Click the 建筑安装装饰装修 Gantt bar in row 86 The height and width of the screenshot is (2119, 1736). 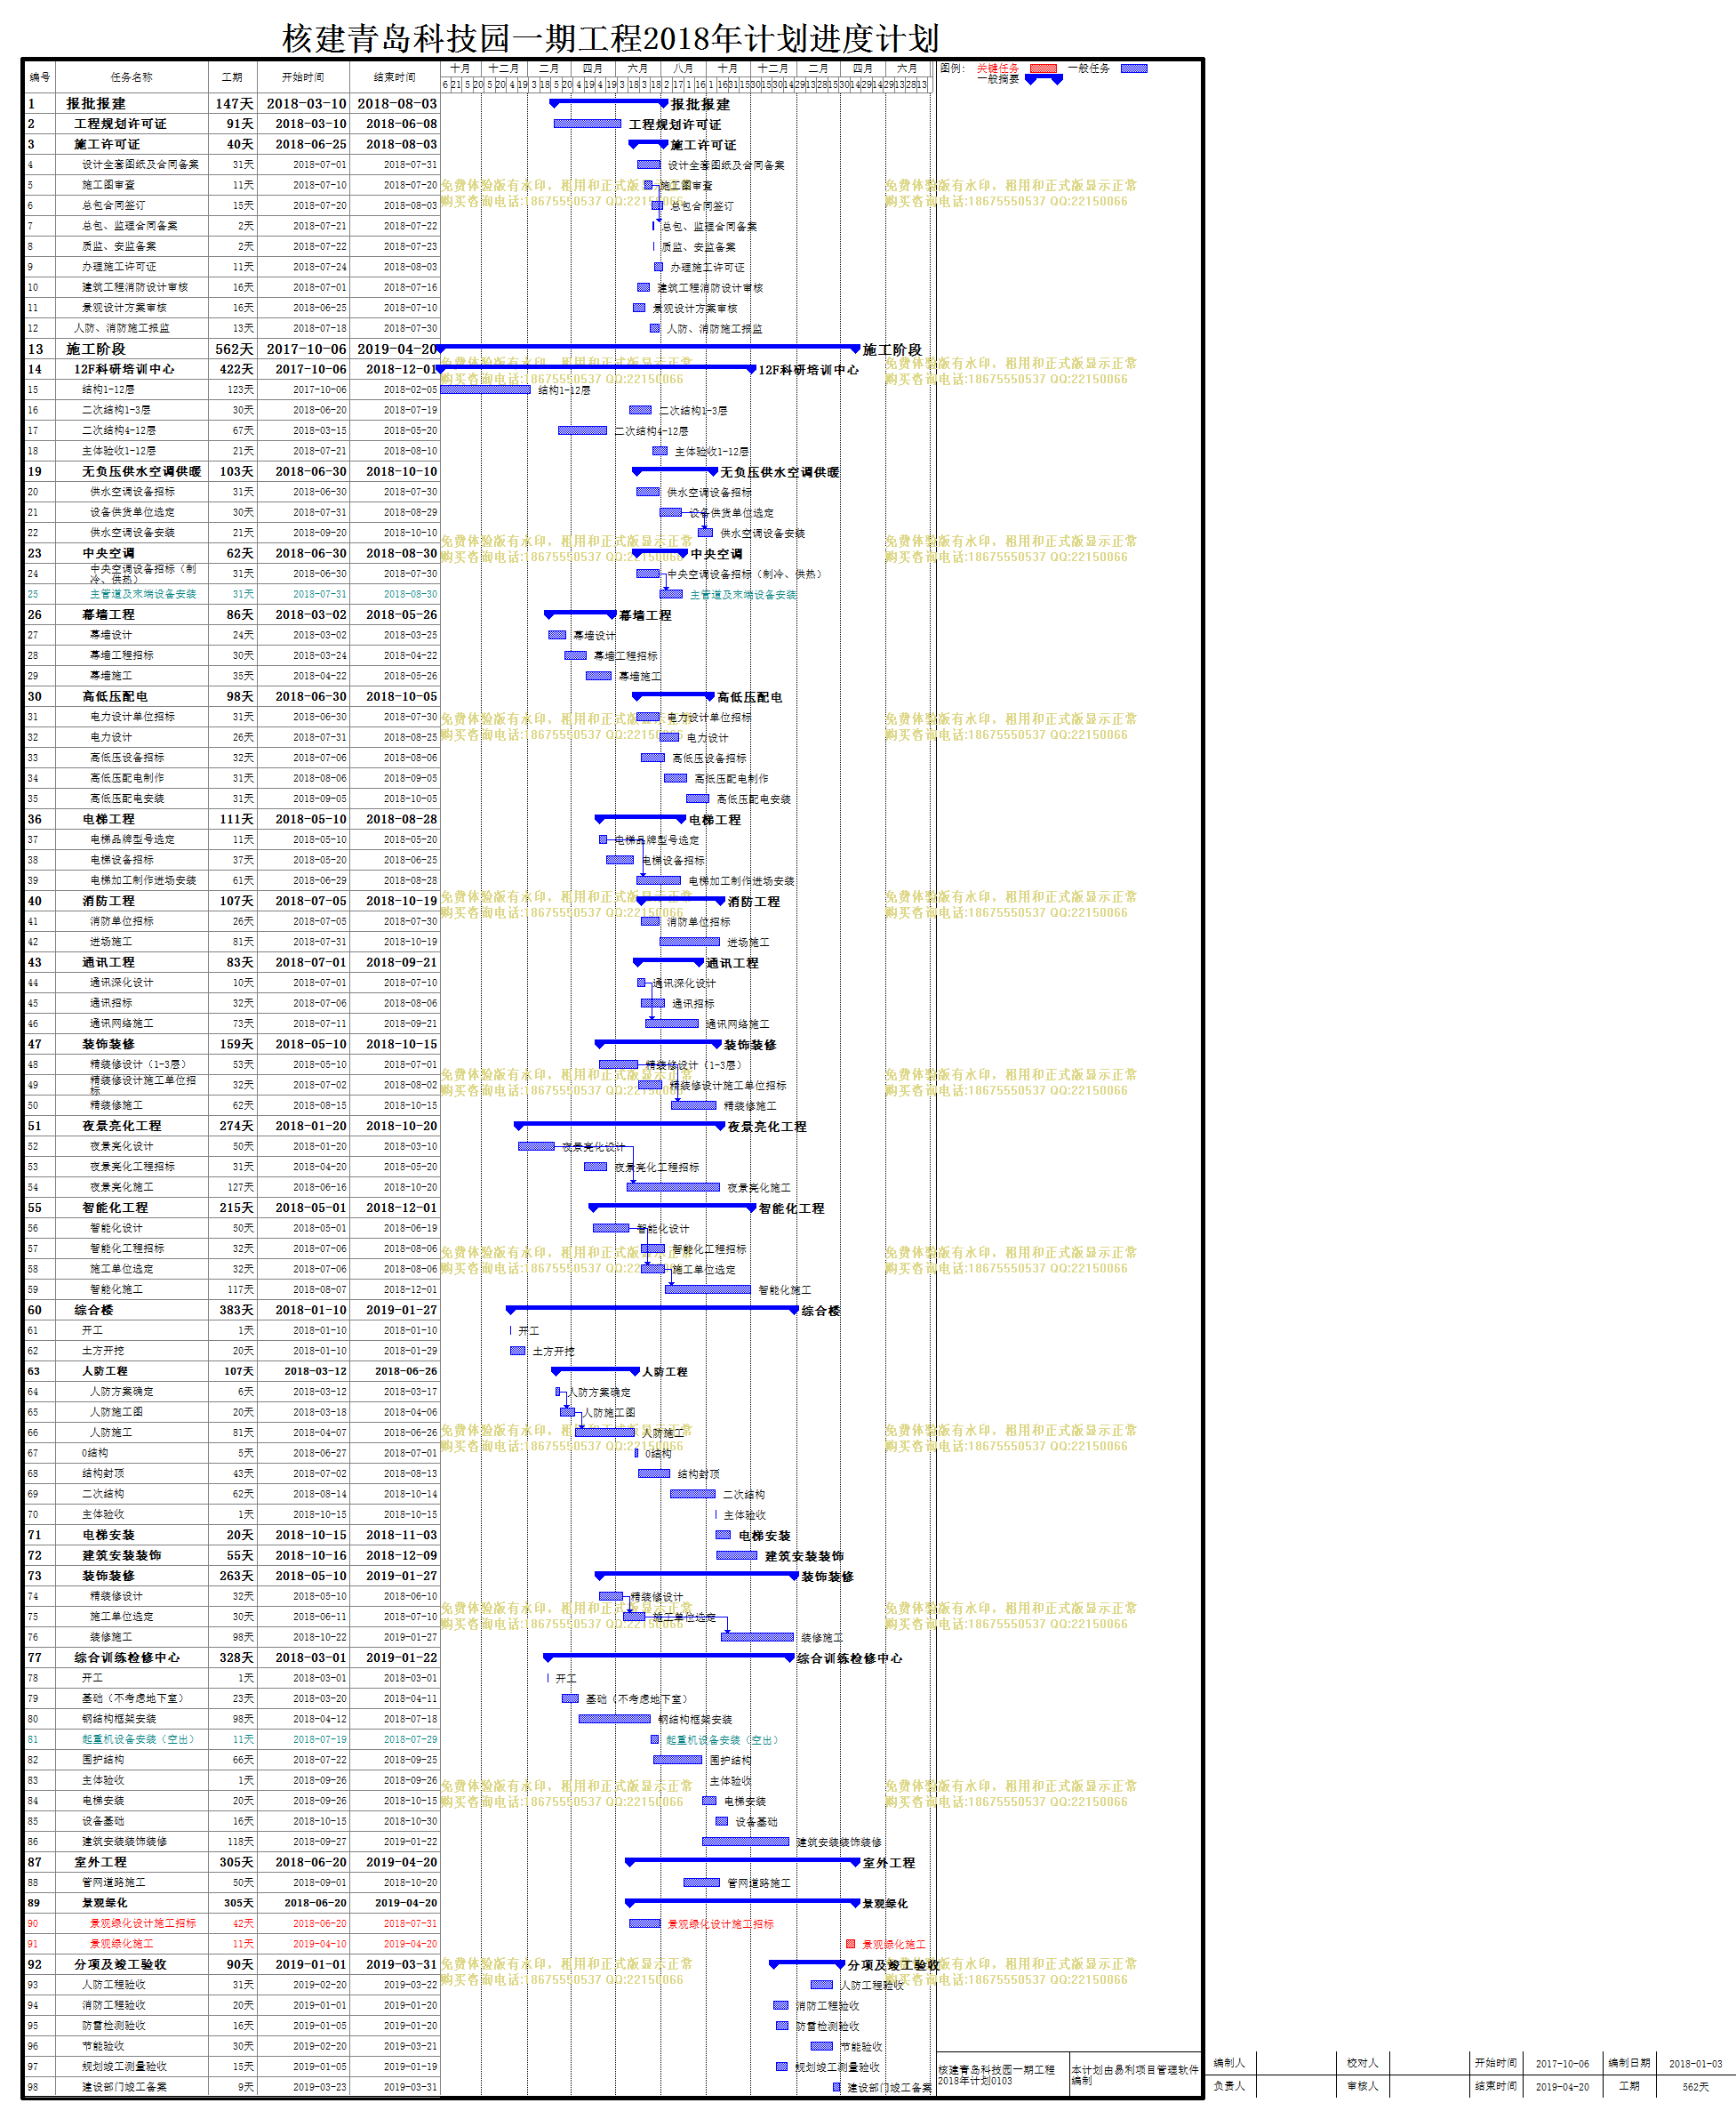pos(746,1841)
